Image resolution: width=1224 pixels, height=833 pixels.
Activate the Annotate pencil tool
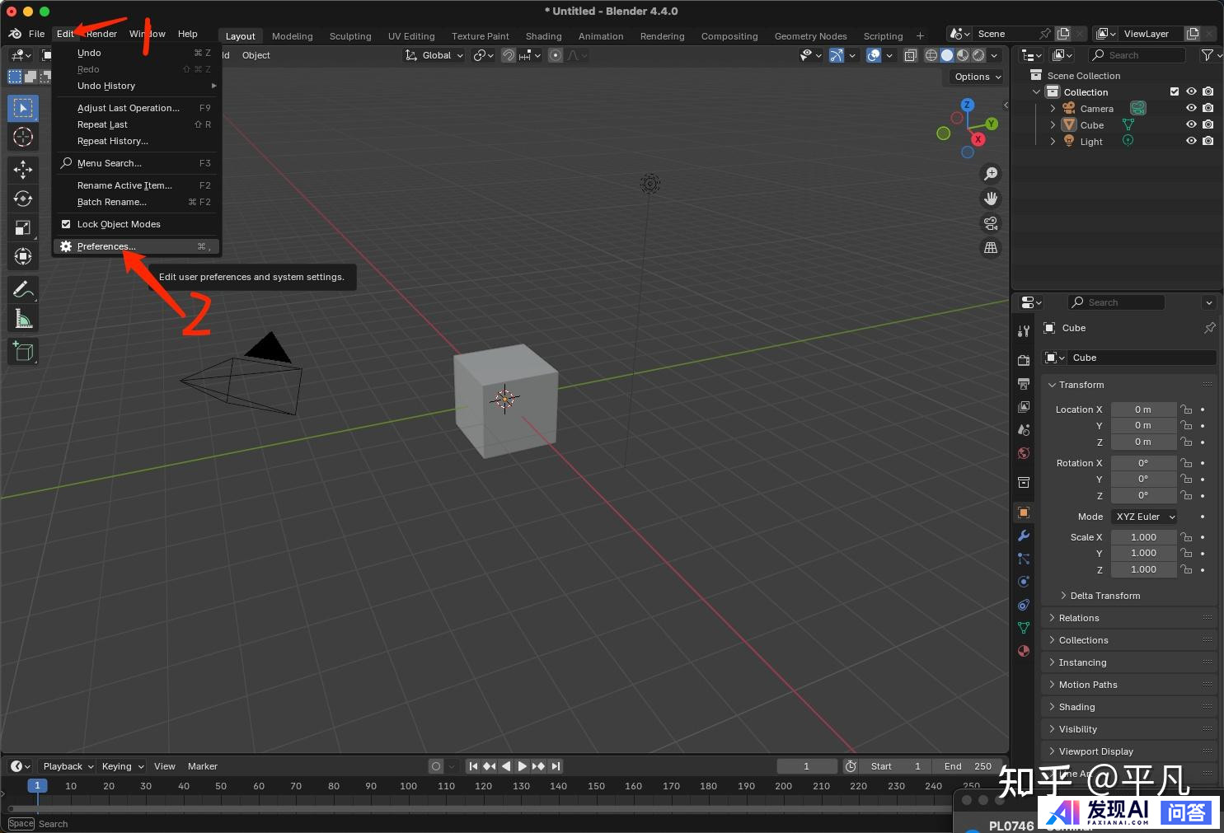[x=23, y=289]
